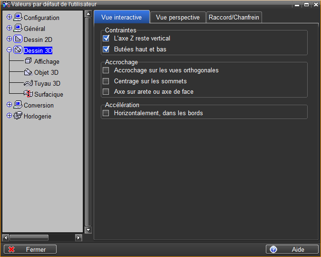Viewport: 321px width, 257px height.
Task: Enable "Centrage sur les sommets" checkbox
Action: pyautogui.click(x=106, y=81)
